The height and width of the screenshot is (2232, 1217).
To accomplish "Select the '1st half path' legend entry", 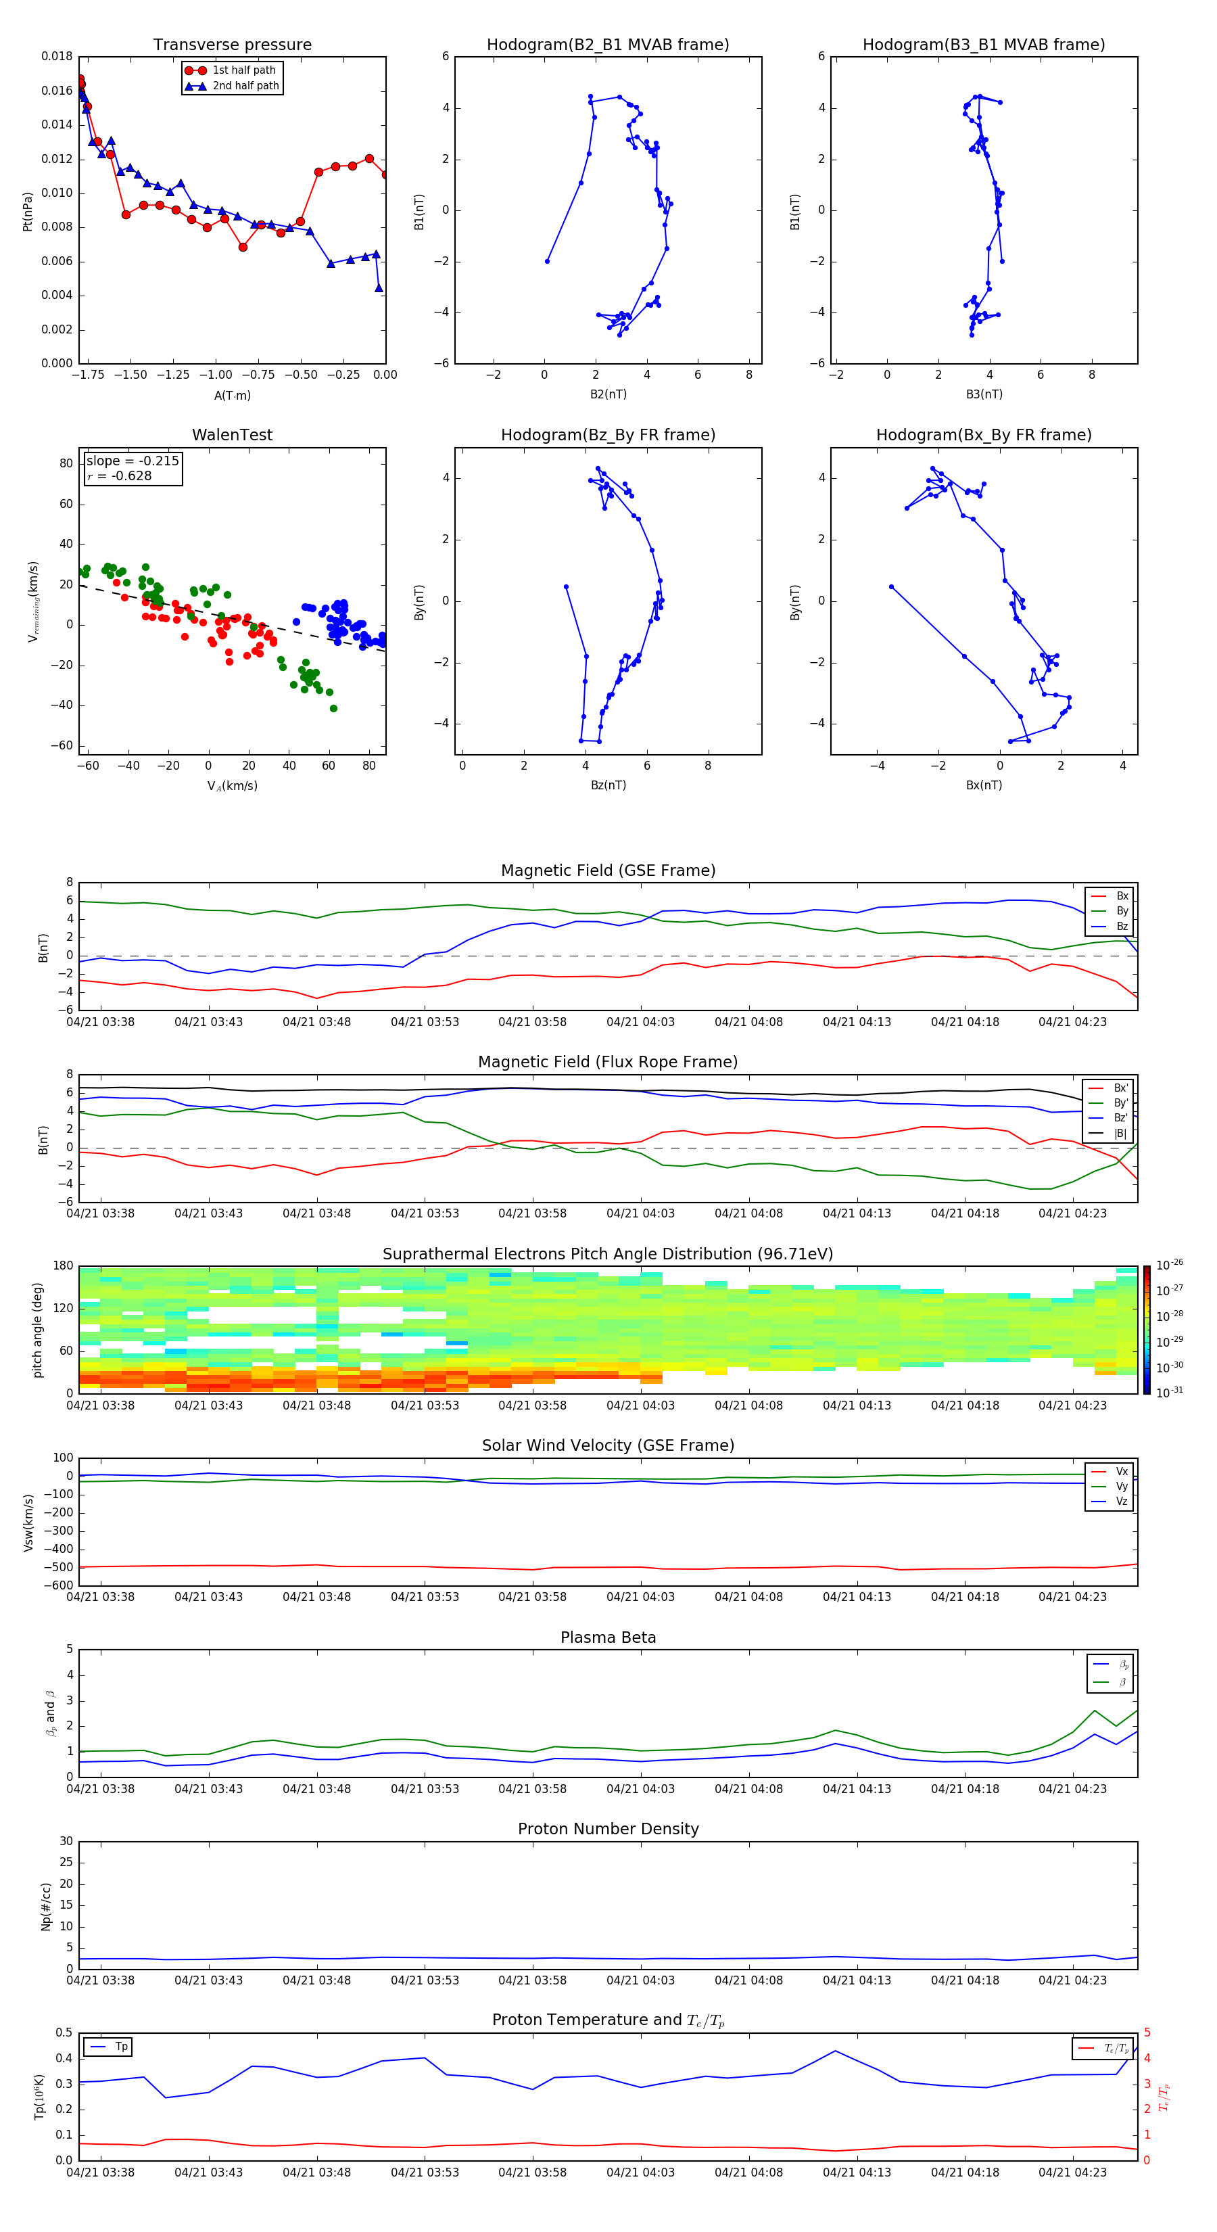I will tap(231, 70).
